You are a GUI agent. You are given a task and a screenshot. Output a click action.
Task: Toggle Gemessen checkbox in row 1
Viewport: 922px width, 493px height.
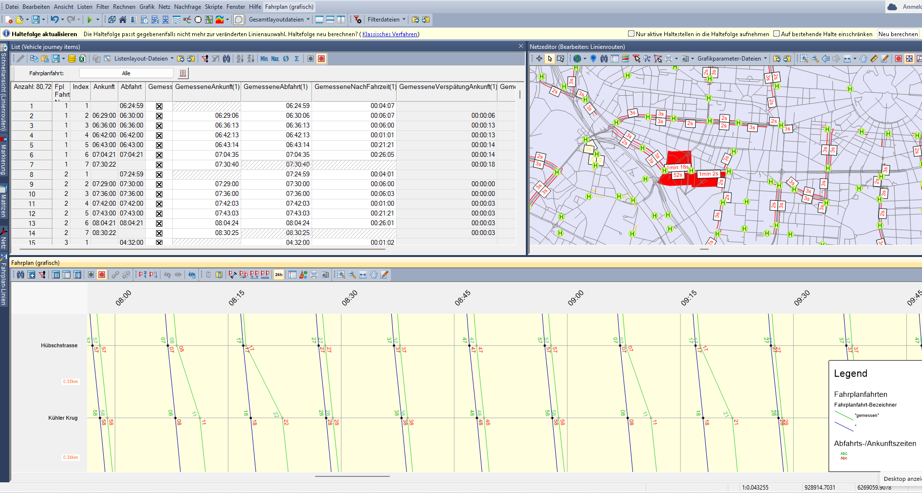point(159,106)
